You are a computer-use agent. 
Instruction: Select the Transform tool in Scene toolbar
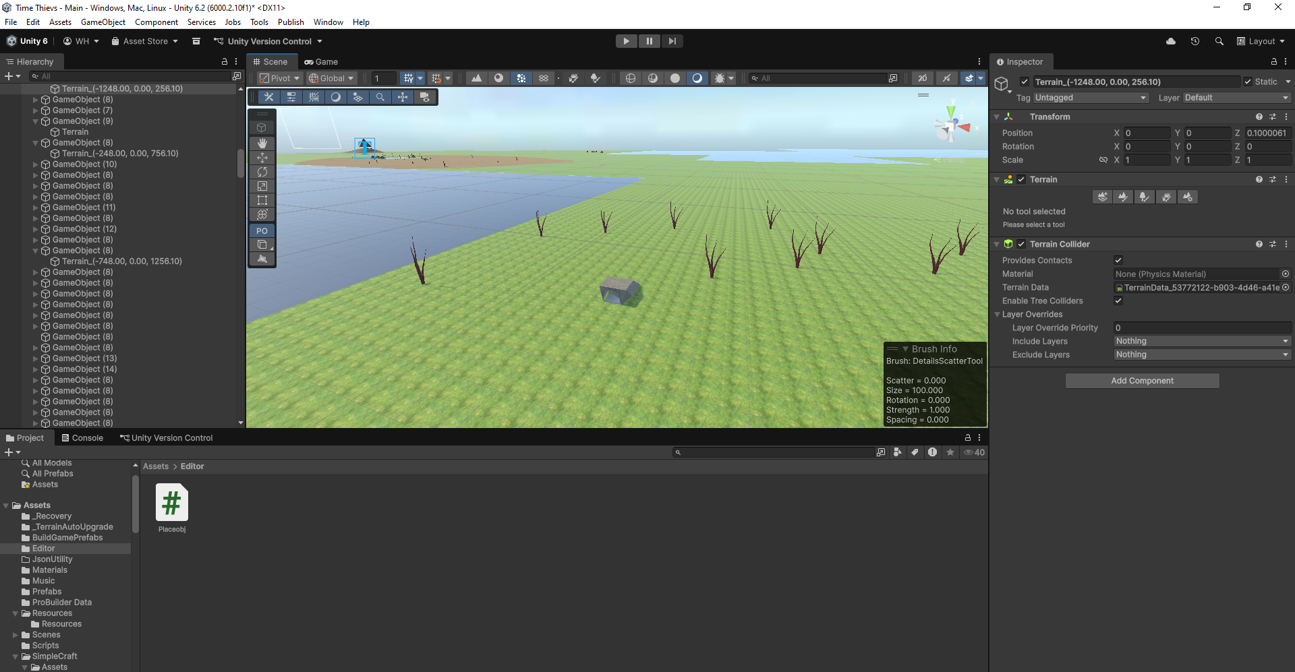point(262,214)
